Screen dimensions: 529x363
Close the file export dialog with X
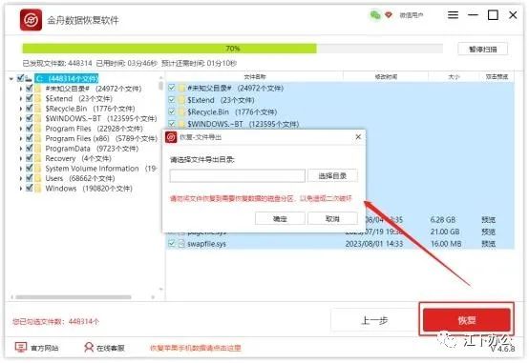[x=358, y=136]
